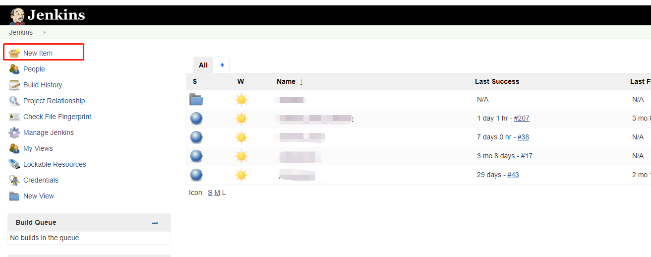Open Build History link
This screenshot has height=257, width=651.
coord(43,85)
